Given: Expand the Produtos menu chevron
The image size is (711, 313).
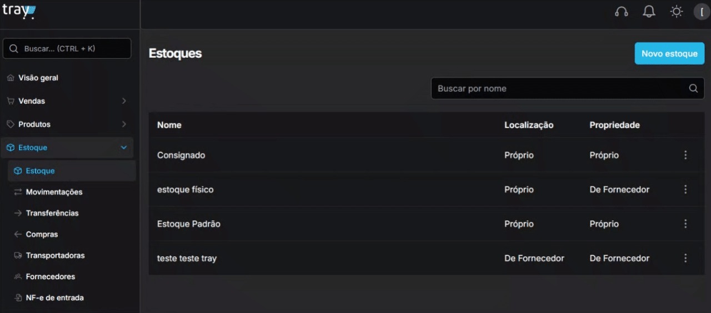Looking at the screenshot, I should tap(124, 124).
